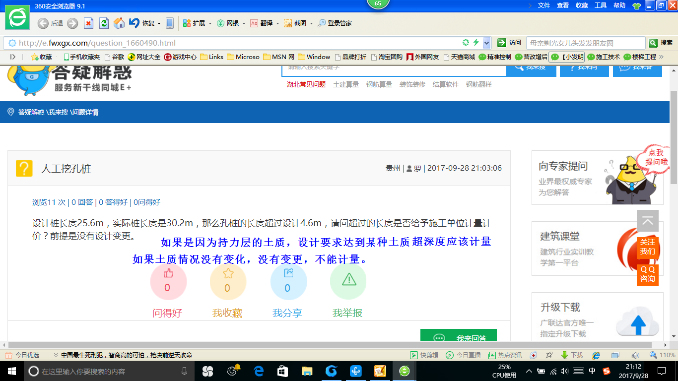
Task: Open the Windows Start button
Action: click(x=11, y=371)
